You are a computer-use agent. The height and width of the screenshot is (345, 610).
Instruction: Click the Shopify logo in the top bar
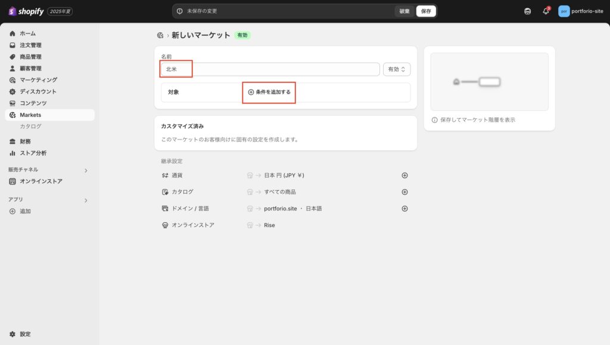(26, 11)
